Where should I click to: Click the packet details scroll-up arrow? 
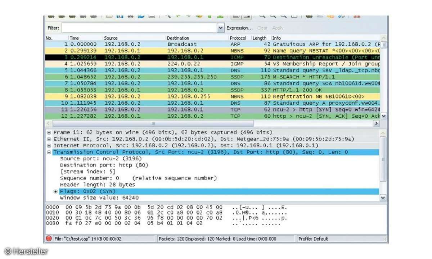pyautogui.click(x=383, y=132)
